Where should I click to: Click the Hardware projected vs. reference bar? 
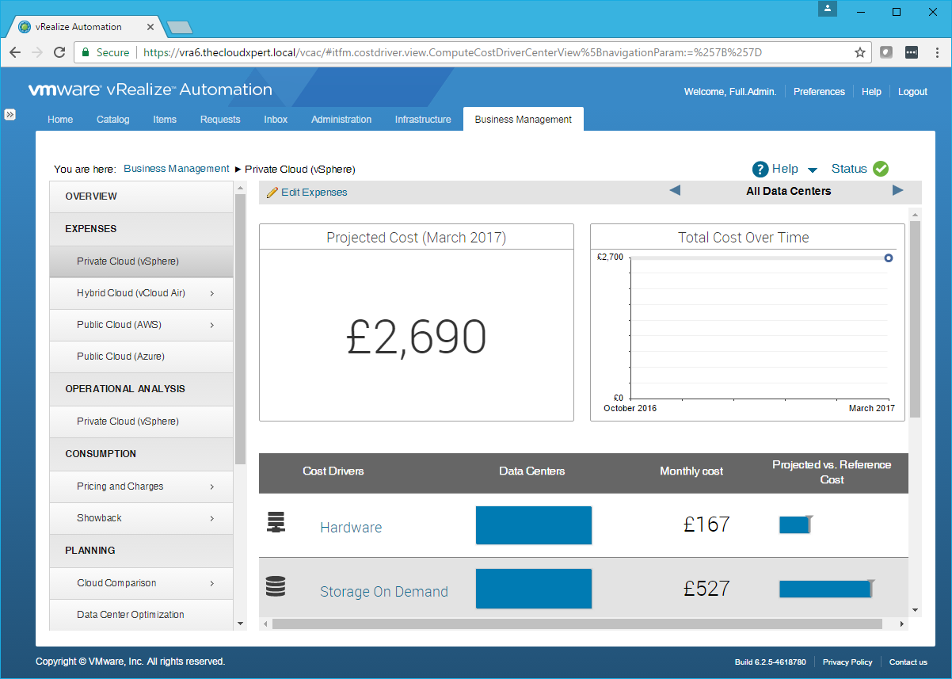coord(794,525)
